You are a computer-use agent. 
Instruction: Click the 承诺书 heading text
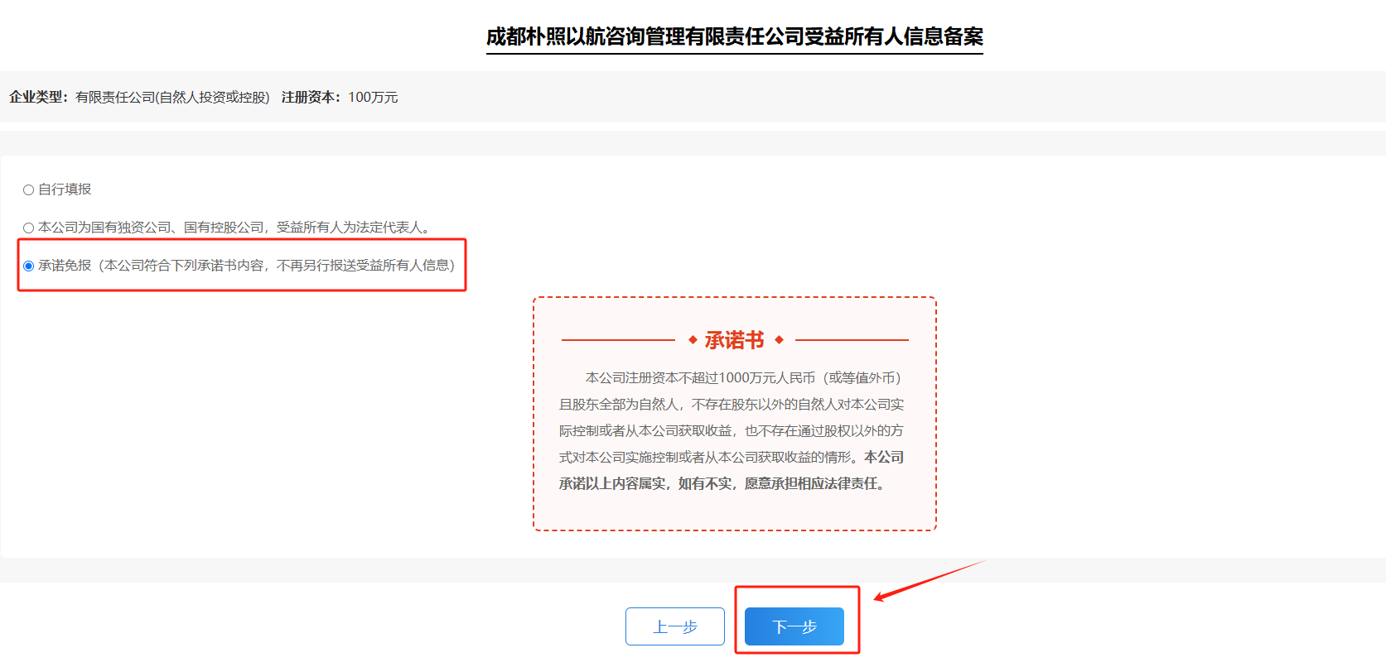click(734, 340)
